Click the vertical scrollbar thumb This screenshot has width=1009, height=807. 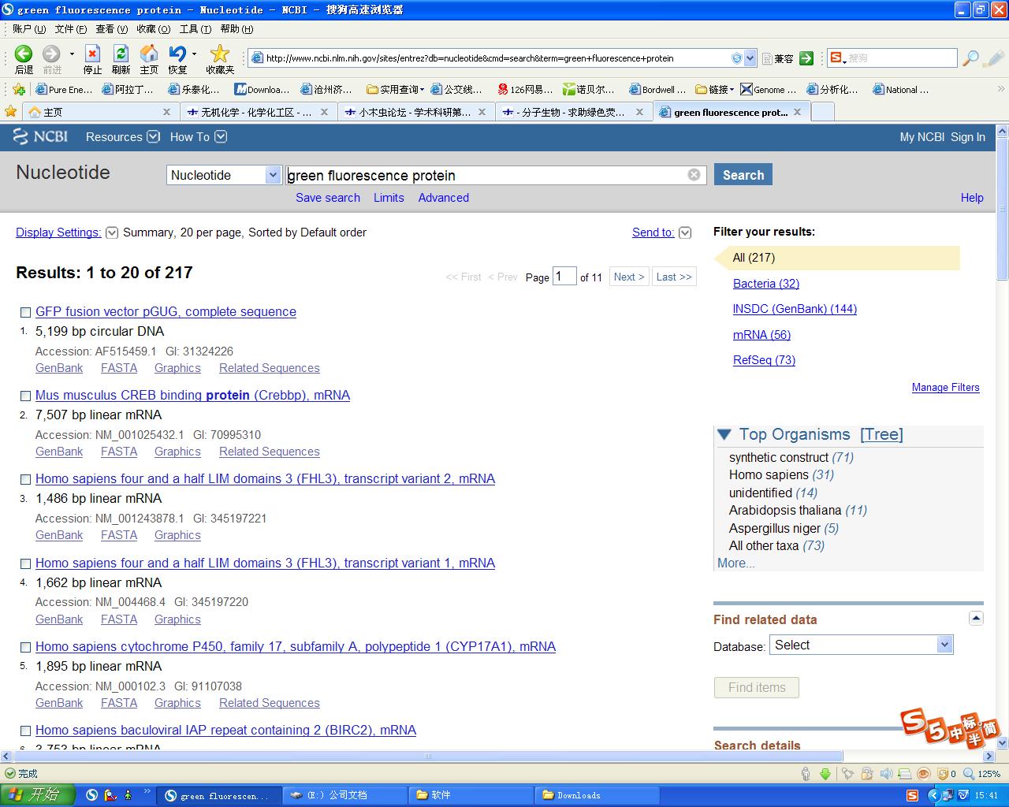point(1003,209)
